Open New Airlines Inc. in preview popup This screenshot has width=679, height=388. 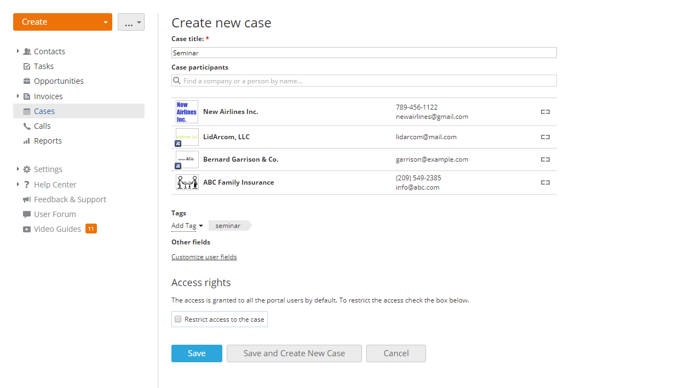545,111
